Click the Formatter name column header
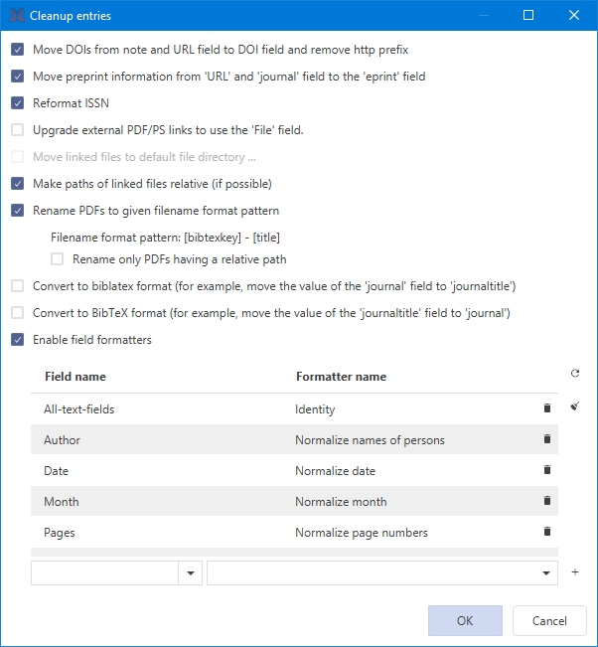 coord(341,377)
